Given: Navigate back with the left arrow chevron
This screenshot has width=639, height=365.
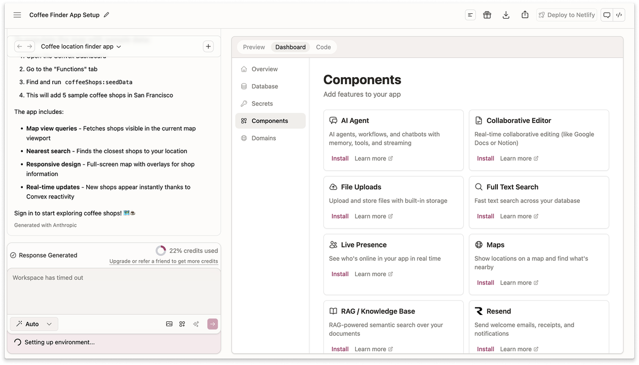Looking at the screenshot, I should point(20,46).
